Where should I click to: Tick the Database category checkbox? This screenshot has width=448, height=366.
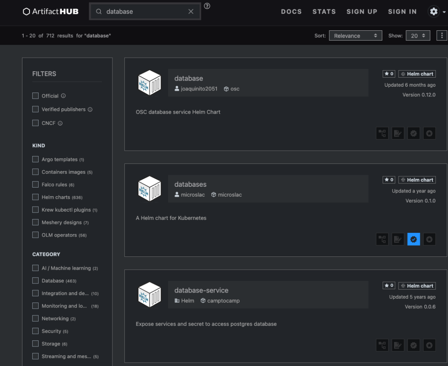pyautogui.click(x=35, y=281)
